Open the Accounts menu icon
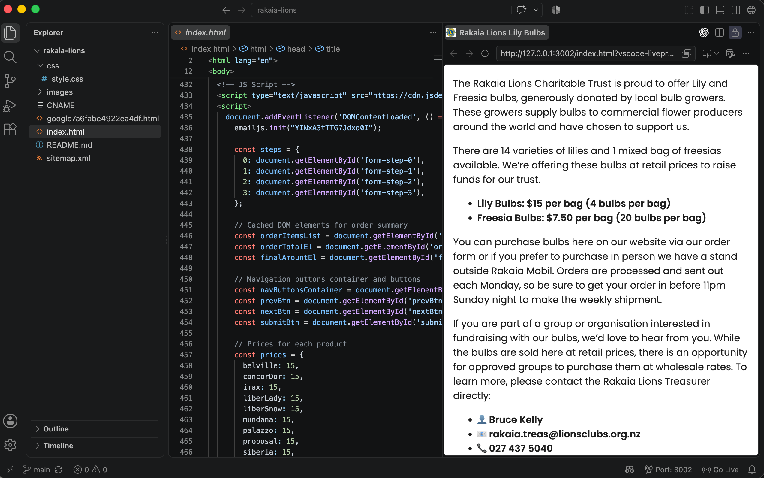This screenshot has height=478, width=764. tap(10, 421)
